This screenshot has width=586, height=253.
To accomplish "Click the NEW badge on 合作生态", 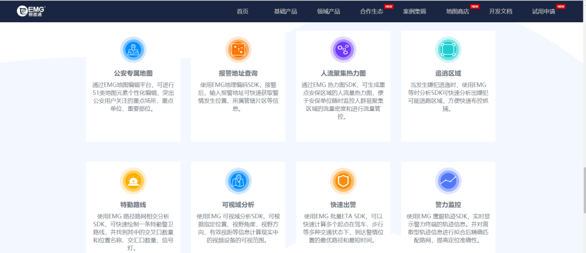I will pyautogui.click(x=388, y=7).
